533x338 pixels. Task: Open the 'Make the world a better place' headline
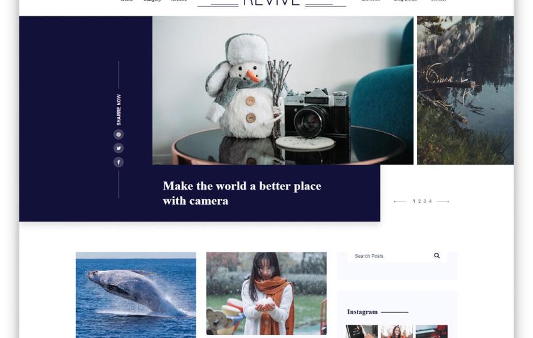click(x=241, y=193)
